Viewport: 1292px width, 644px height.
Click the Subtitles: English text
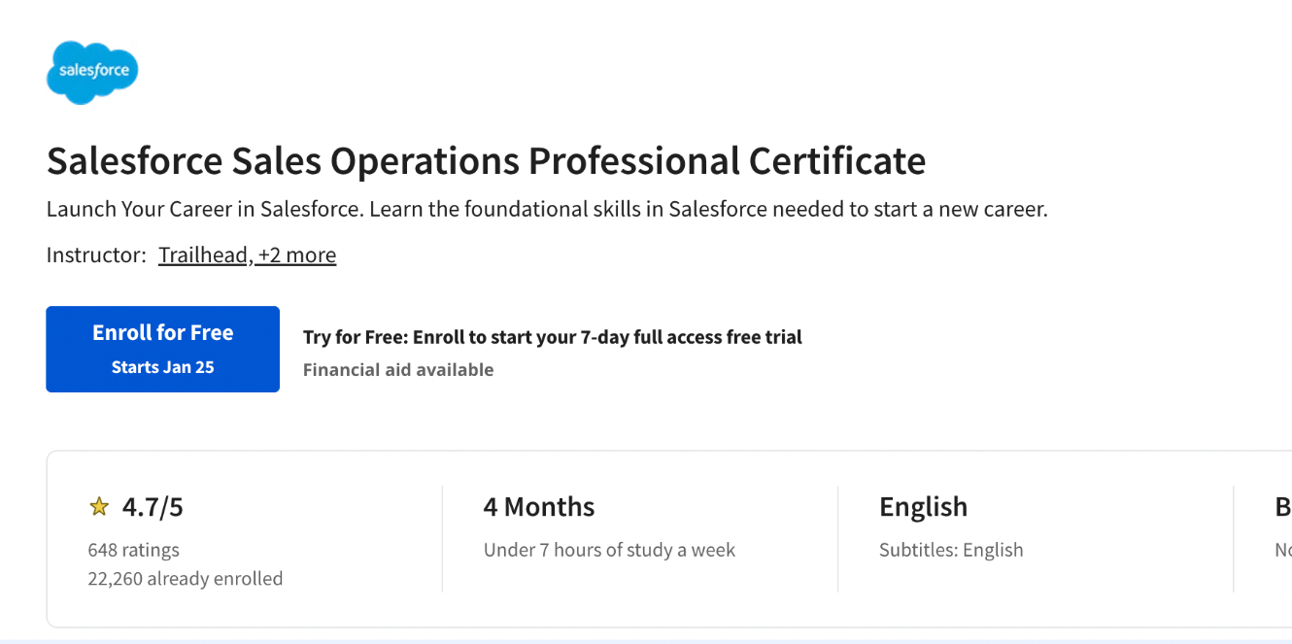click(x=951, y=550)
